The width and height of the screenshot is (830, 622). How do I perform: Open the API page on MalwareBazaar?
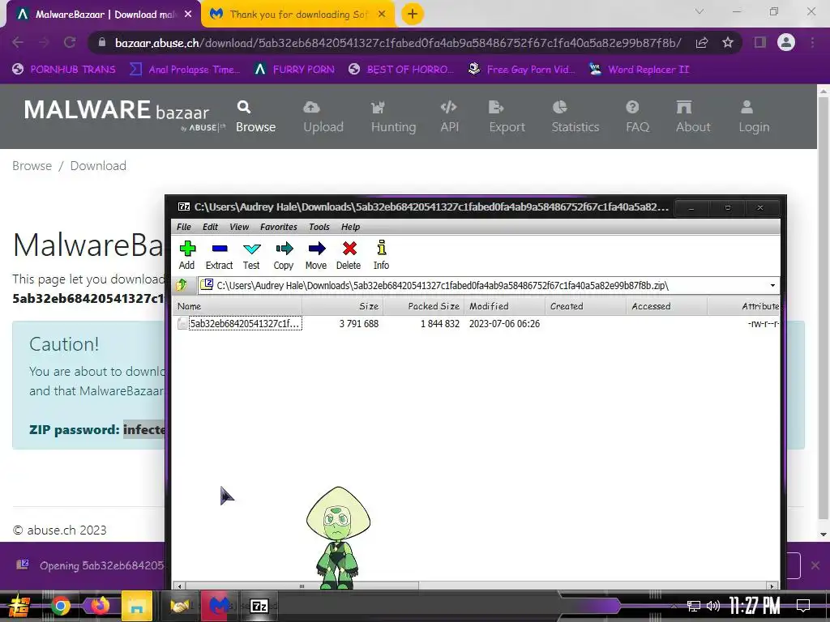click(x=449, y=117)
